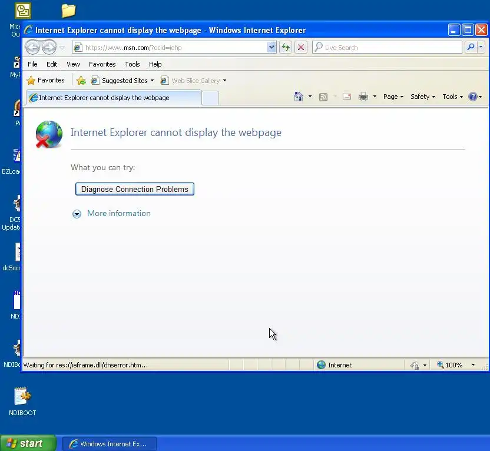The height and width of the screenshot is (451, 490).
Task: Open the Edit menu
Action: tap(52, 64)
